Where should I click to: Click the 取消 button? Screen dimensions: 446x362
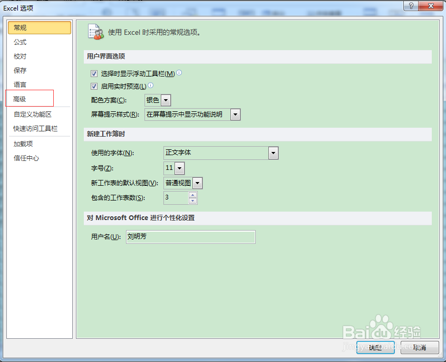420,347
